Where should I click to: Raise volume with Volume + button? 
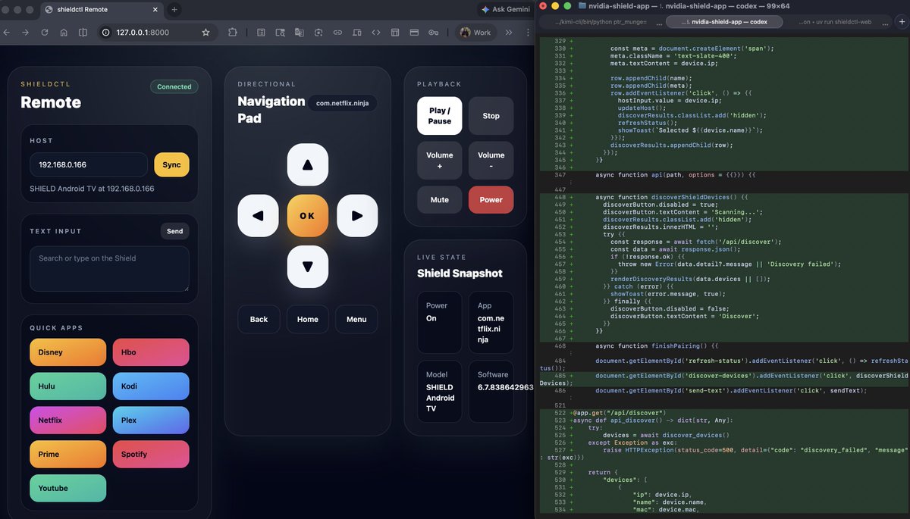pos(440,161)
